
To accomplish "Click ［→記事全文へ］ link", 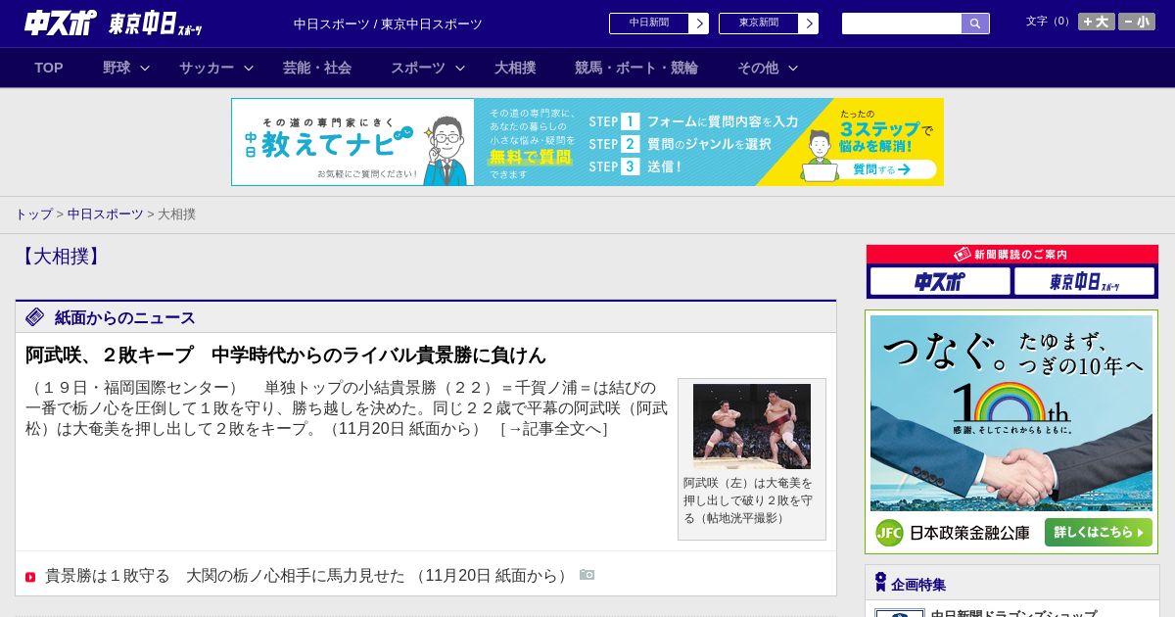I will click(x=554, y=429).
